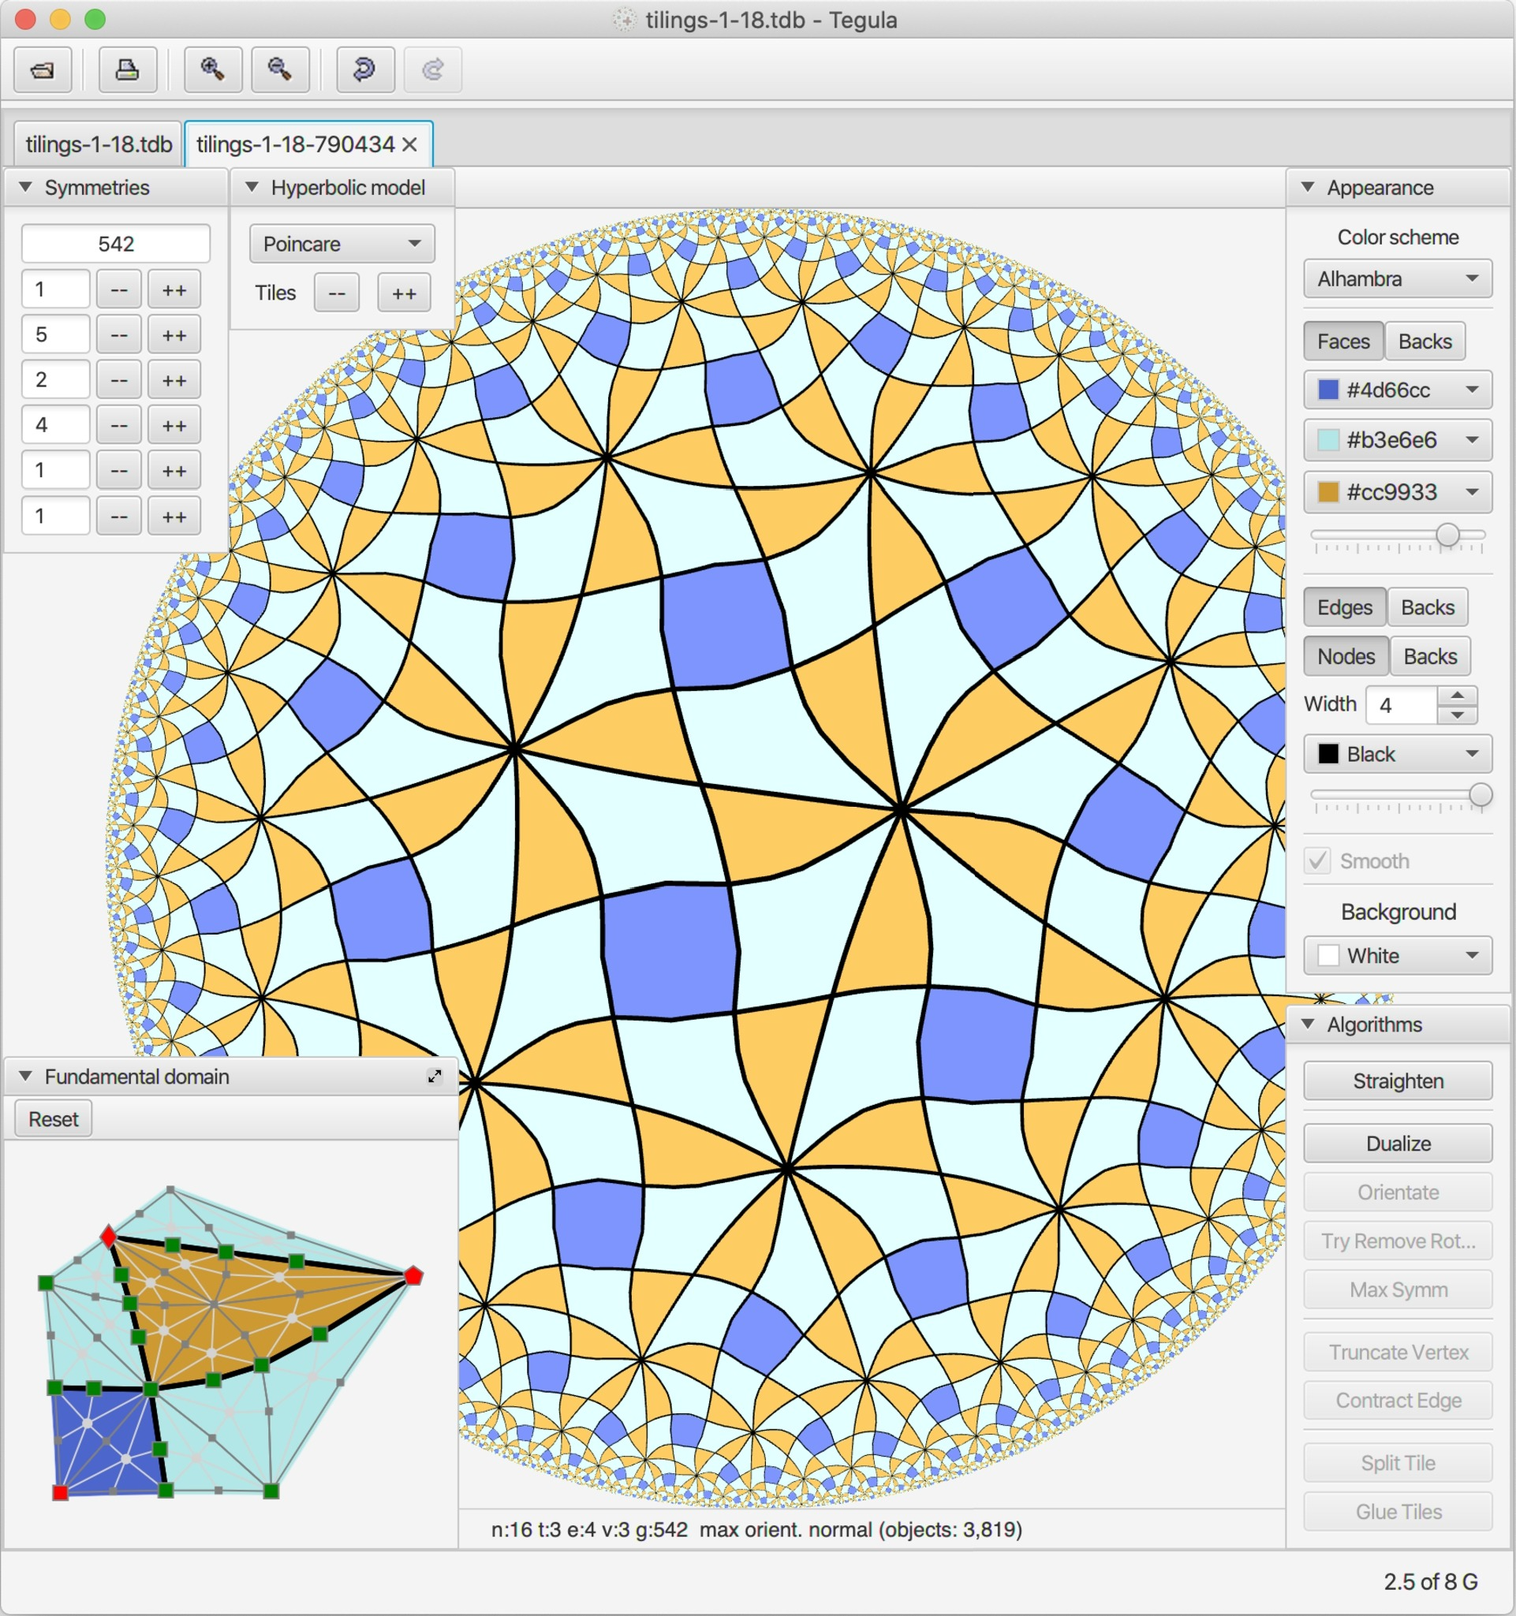Click the Max Symm button
1516x1616 pixels.
1398,1290
